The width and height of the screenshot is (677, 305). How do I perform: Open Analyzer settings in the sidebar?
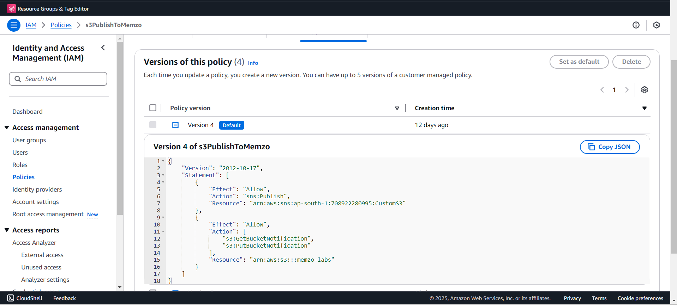point(45,280)
